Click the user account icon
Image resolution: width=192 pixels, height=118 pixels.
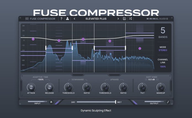(x=68, y=19)
